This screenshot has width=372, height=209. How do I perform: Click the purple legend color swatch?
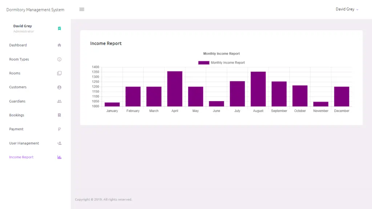(x=203, y=63)
